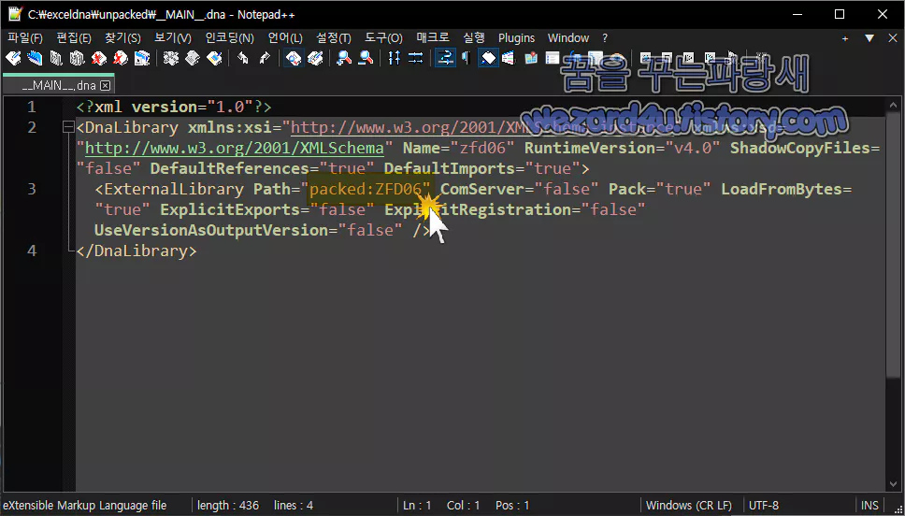Click the Close All toolbar icon

[x=120, y=58]
